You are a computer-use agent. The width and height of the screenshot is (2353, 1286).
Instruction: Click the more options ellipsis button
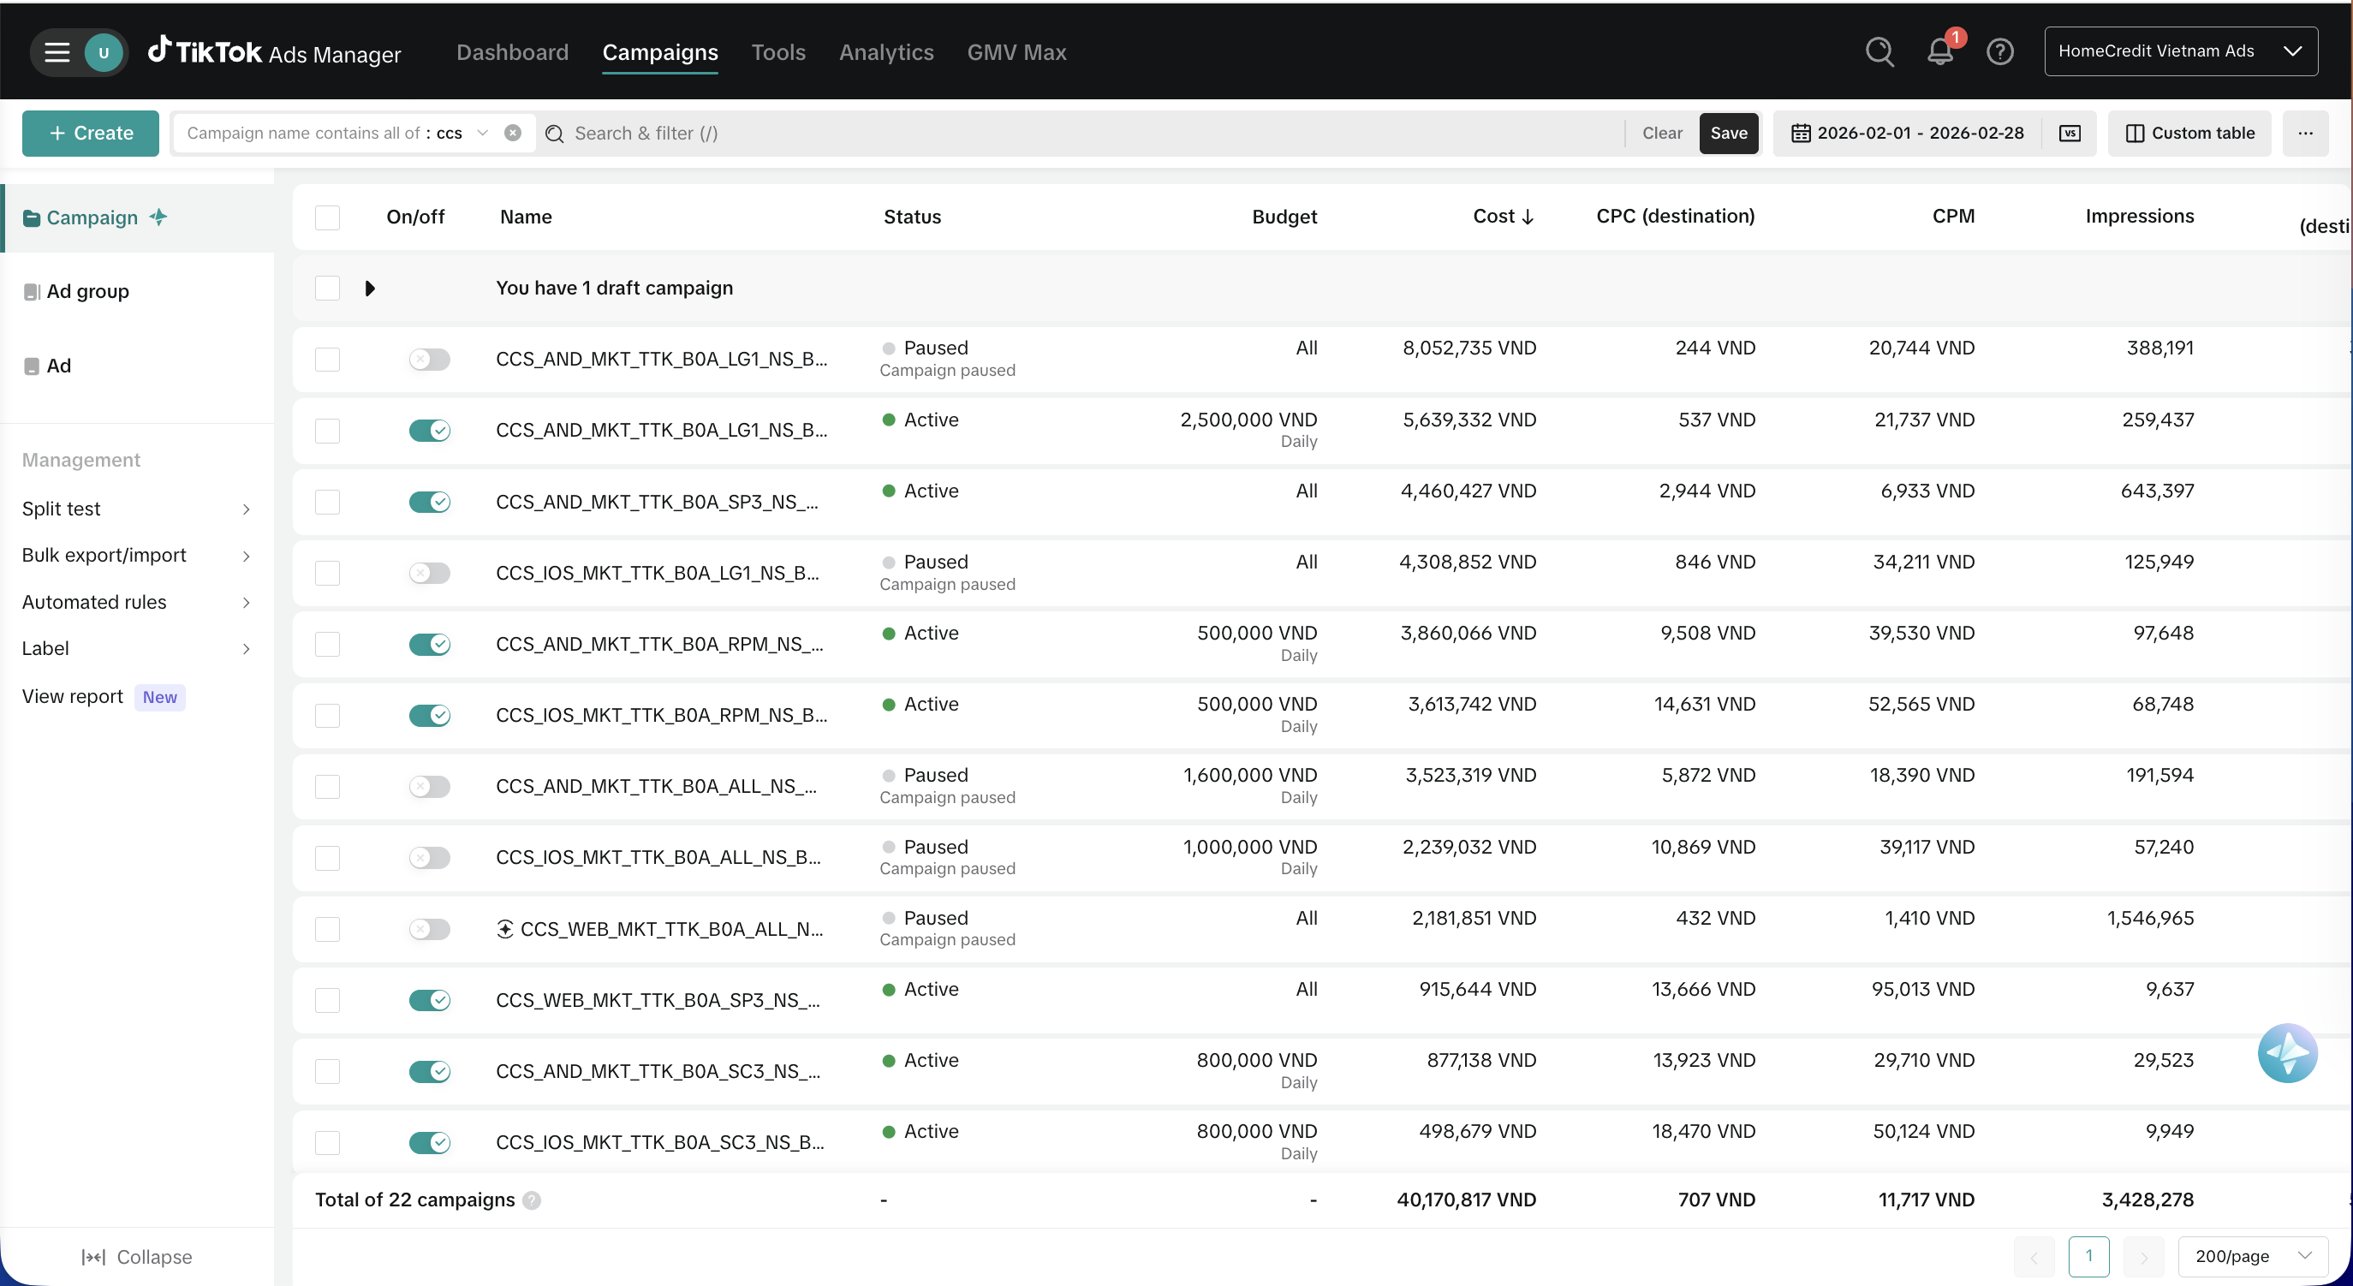(x=2306, y=134)
